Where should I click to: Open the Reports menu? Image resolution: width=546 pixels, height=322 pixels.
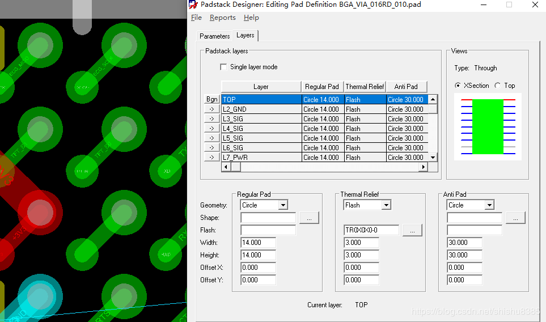222,18
